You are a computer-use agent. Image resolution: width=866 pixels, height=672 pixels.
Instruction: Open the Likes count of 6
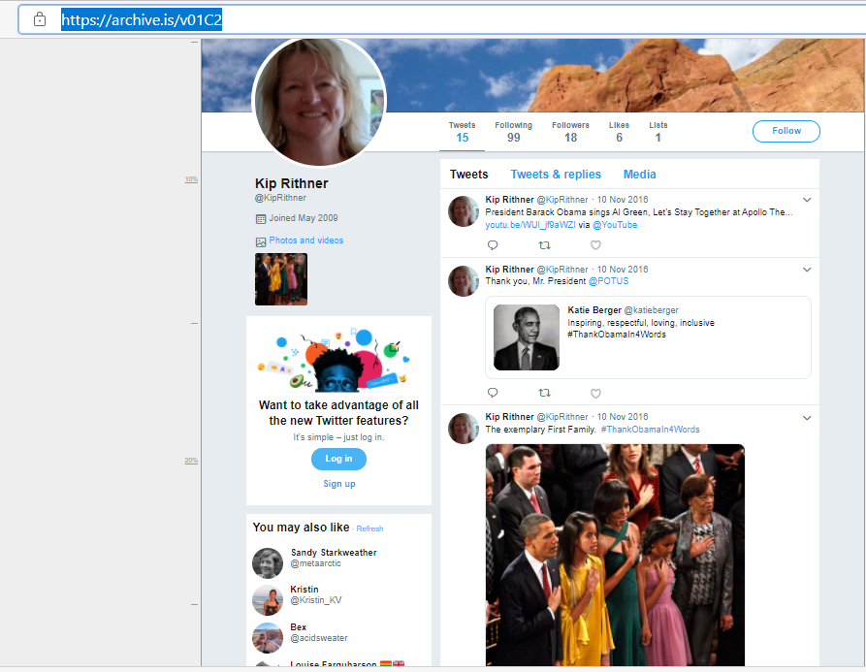619,132
